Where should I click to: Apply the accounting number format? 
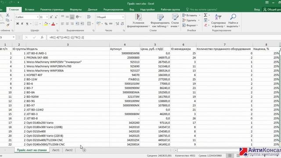(98, 24)
